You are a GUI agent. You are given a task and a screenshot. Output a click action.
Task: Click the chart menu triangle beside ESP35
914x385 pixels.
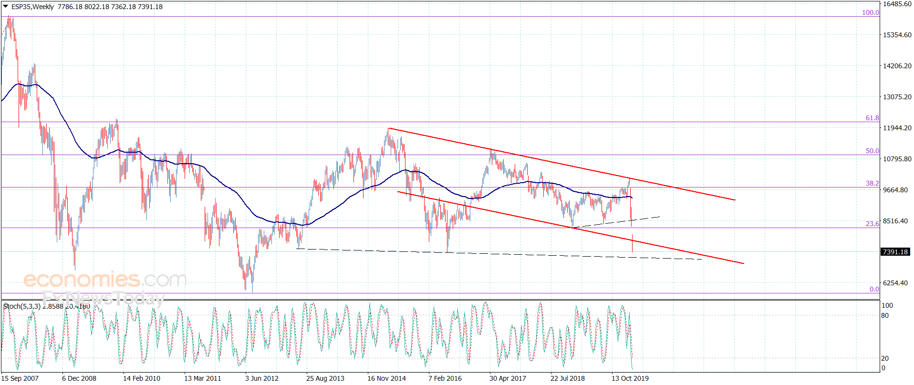(x=6, y=7)
